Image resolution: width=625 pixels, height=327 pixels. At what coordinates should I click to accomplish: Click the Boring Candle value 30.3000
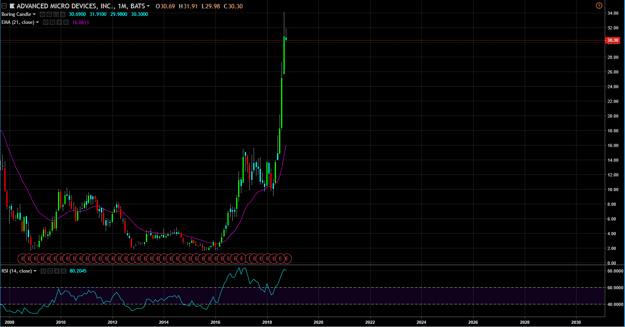pyautogui.click(x=140, y=14)
